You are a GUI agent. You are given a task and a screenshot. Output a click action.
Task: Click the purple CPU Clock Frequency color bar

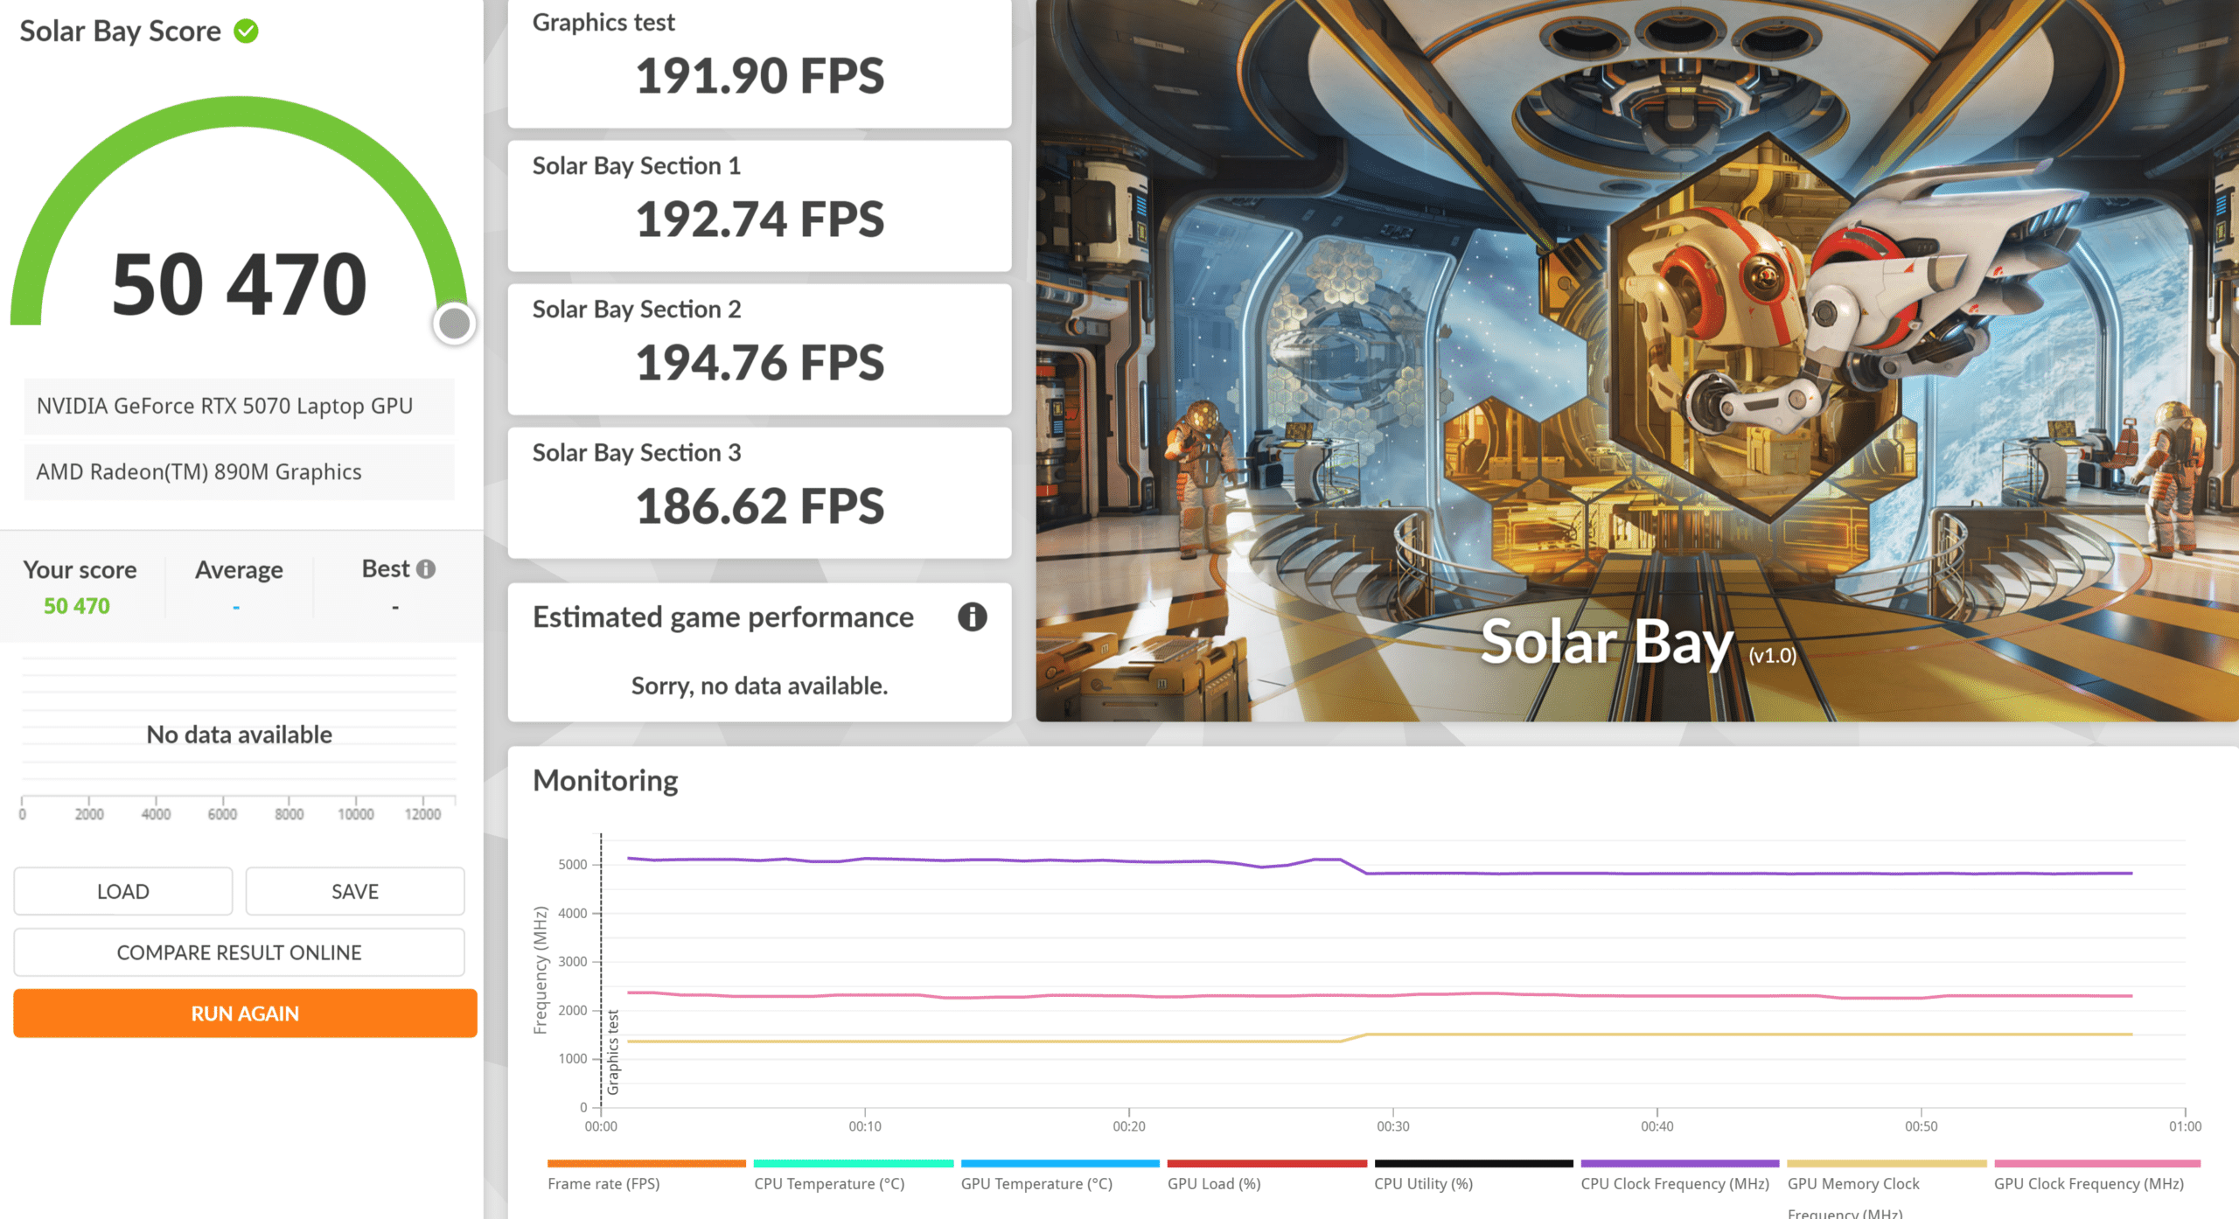coord(1679,1164)
